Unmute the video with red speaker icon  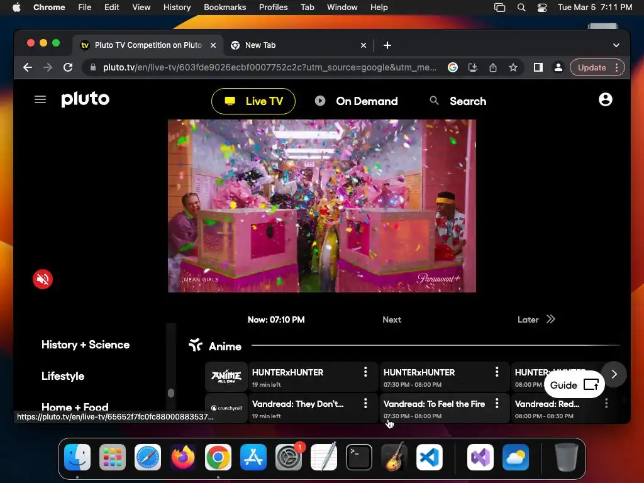43,279
